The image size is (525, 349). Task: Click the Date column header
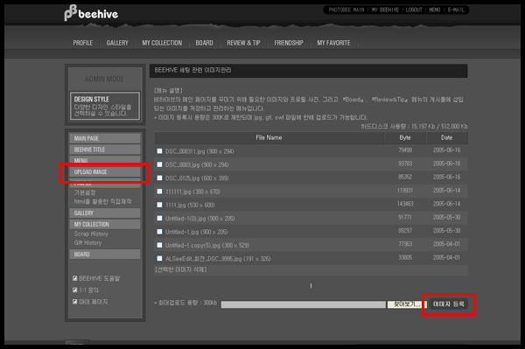pos(446,137)
